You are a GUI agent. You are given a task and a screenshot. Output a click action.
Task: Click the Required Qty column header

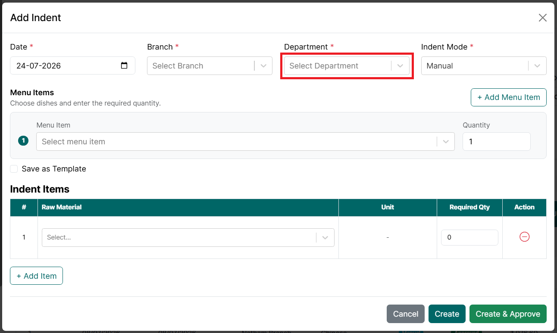click(x=469, y=207)
